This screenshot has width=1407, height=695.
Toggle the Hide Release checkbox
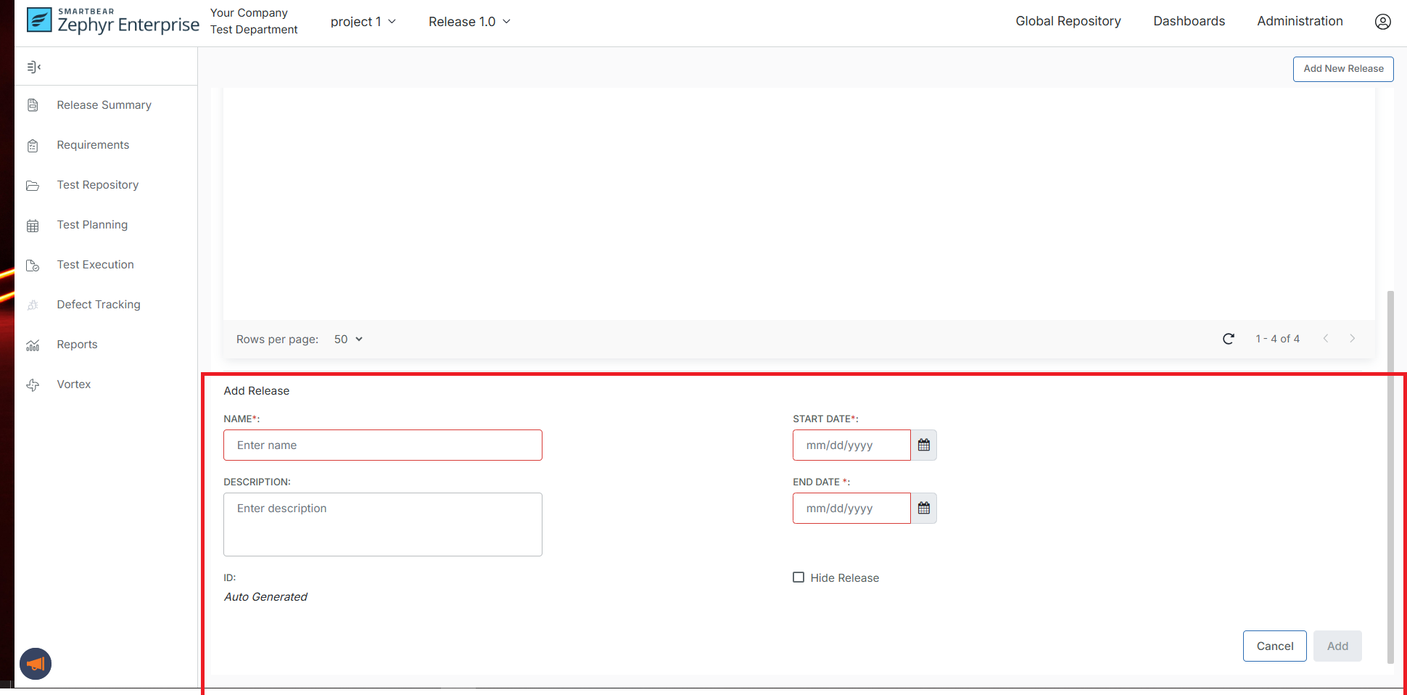pyautogui.click(x=799, y=577)
